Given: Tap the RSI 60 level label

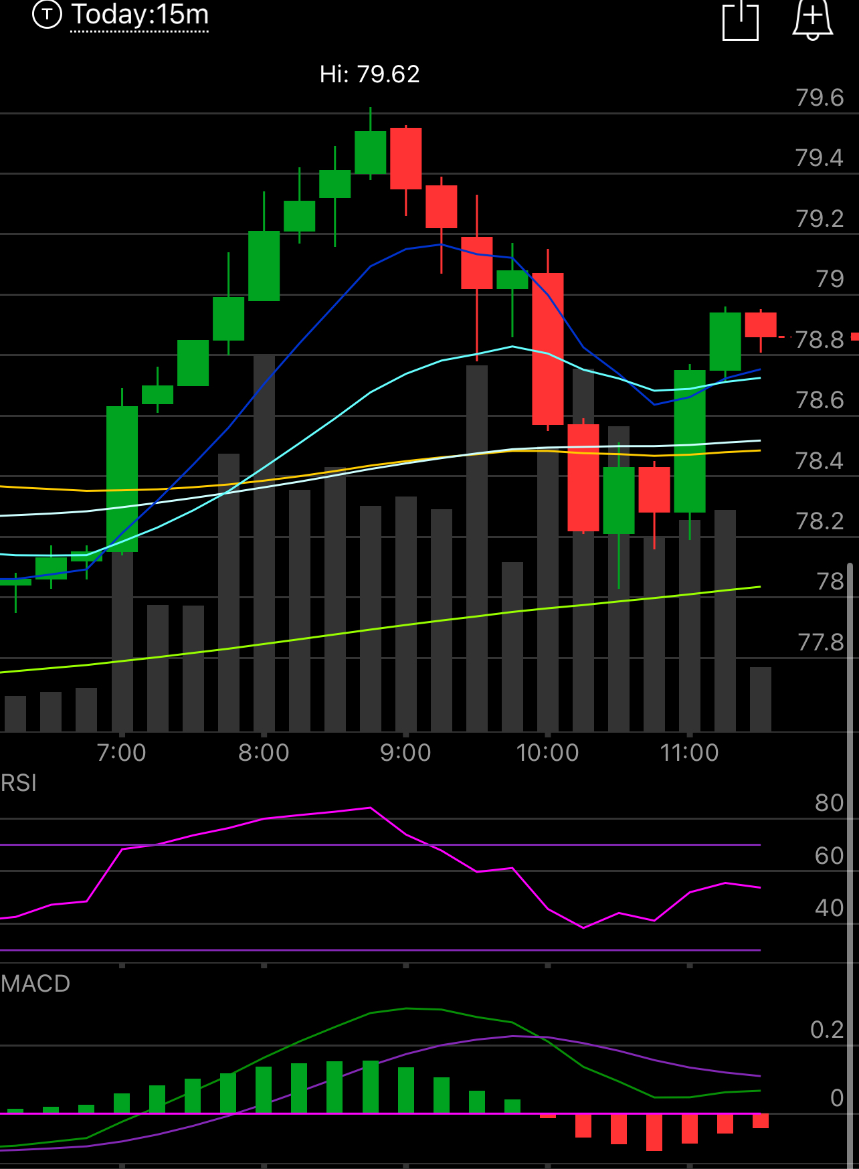Looking at the screenshot, I should click(830, 856).
